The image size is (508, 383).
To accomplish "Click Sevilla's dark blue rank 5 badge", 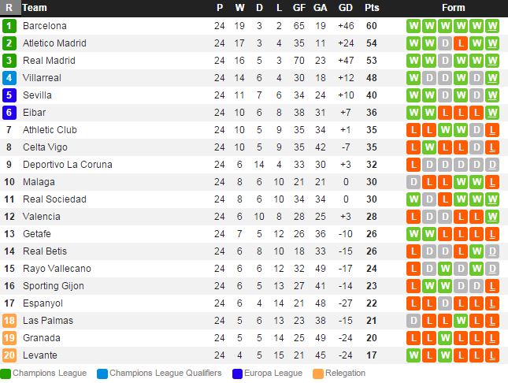I will click(9, 95).
